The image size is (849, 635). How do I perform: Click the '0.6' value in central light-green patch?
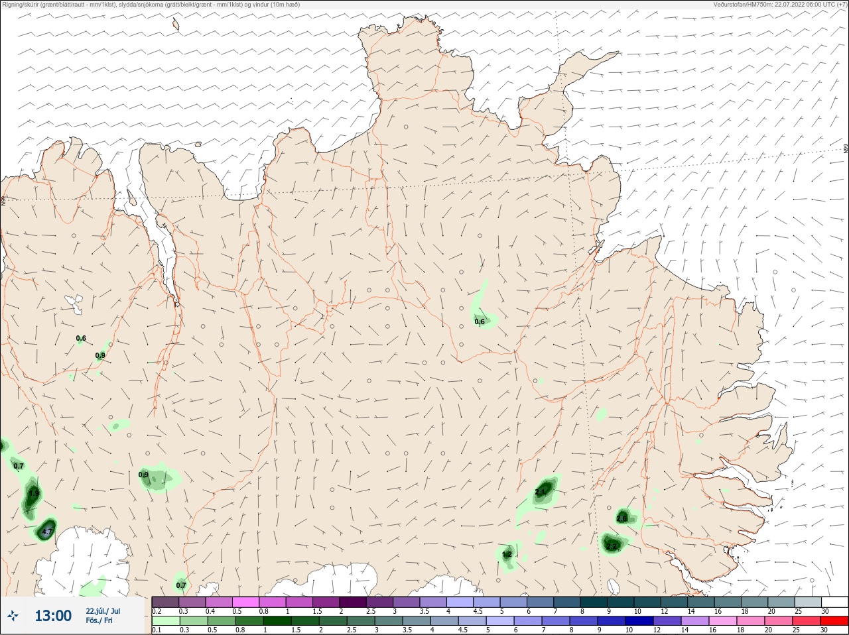tap(480, 321)
